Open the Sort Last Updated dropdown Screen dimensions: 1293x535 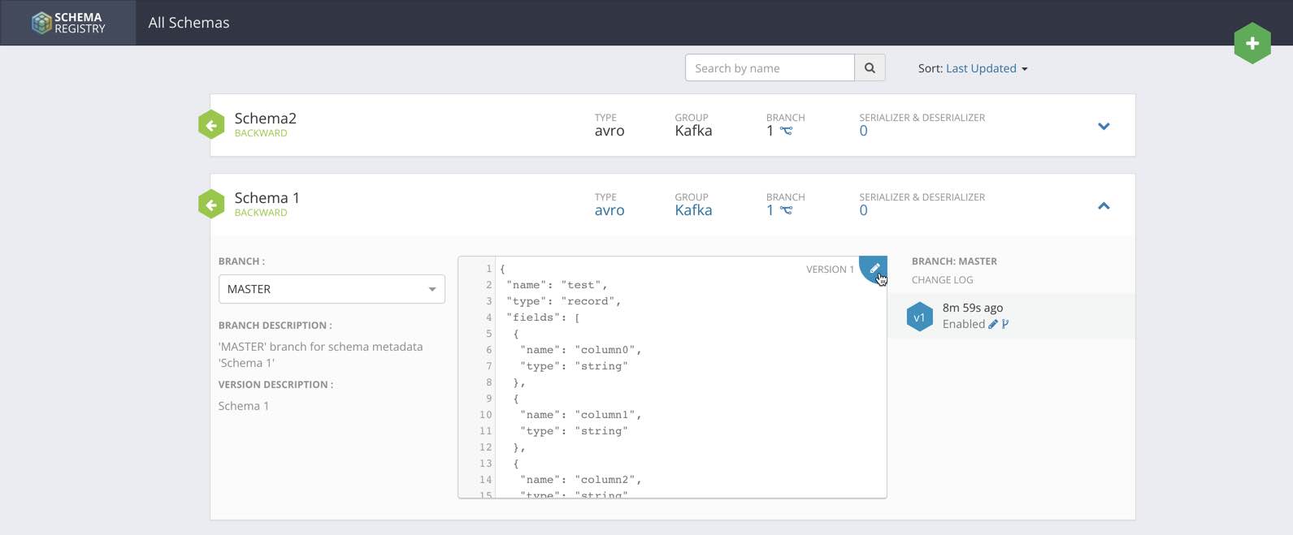tap(986, 68)
